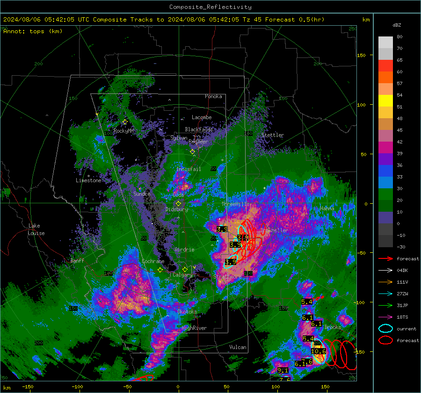The image size is (421, 393).
Task: Select the bright green swatch below 30
Action: click(x=385, y=194)
